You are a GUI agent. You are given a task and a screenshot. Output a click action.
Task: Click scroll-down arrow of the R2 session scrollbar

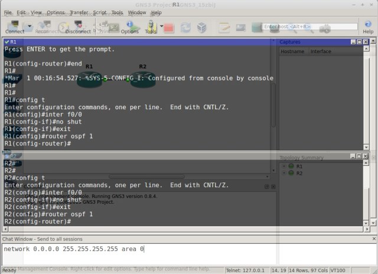366,223
